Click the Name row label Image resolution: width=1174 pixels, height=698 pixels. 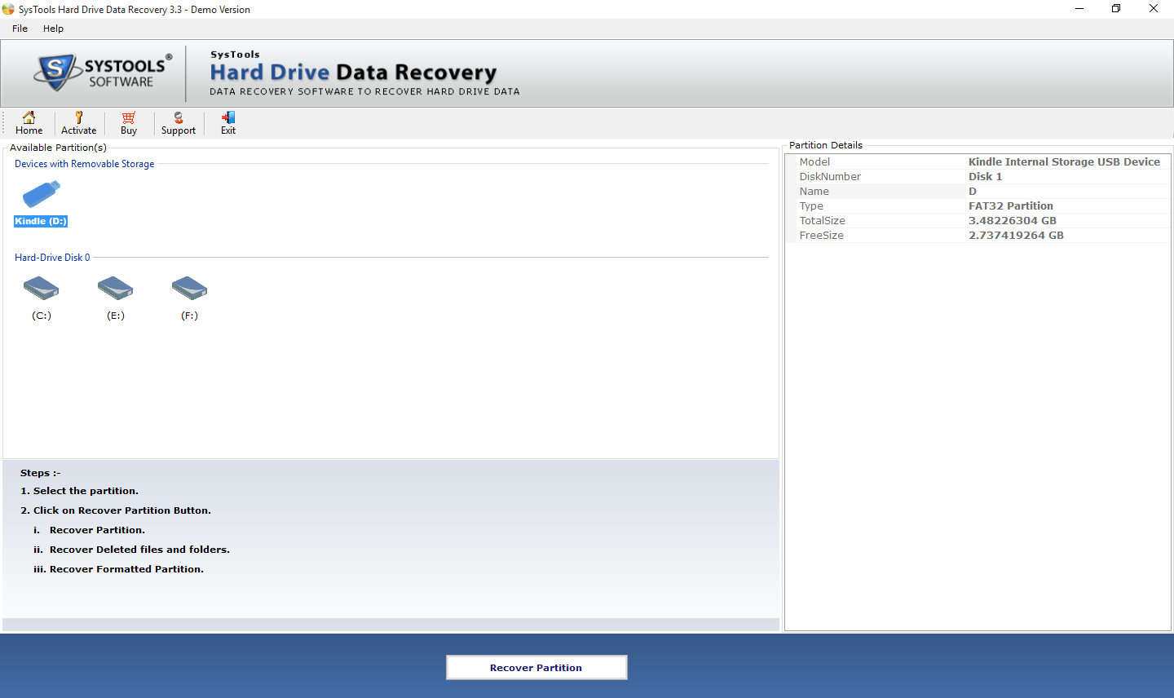pyautogui.click(x=814, y=191)
